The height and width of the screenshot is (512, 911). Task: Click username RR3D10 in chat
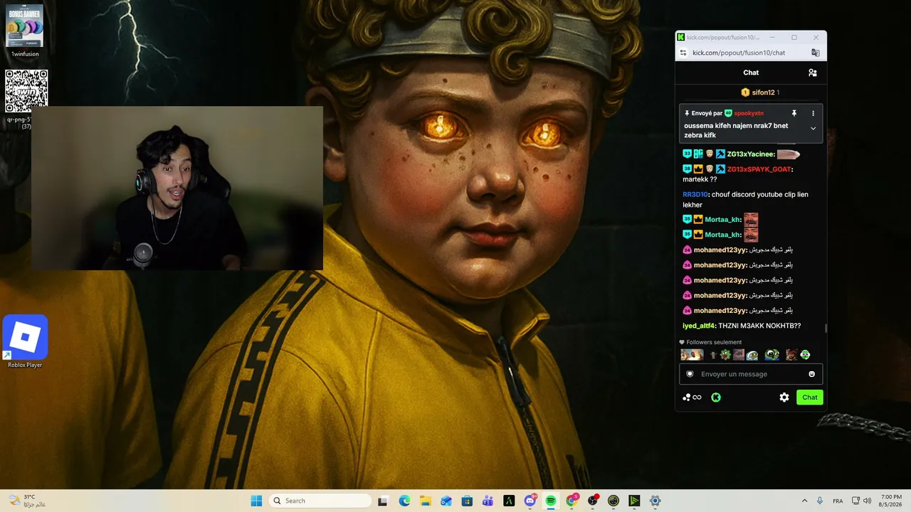[695, 194]
